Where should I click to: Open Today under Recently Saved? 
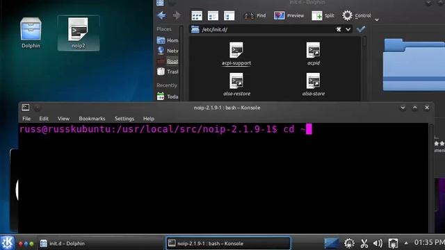pos(168,97)
